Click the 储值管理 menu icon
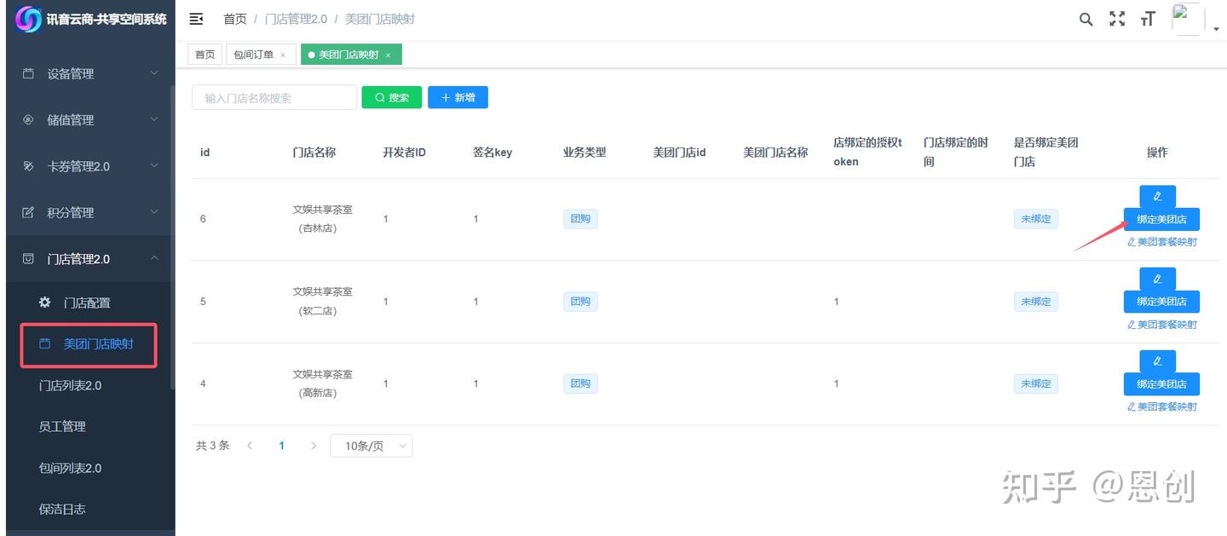 (x=28, y=120)
